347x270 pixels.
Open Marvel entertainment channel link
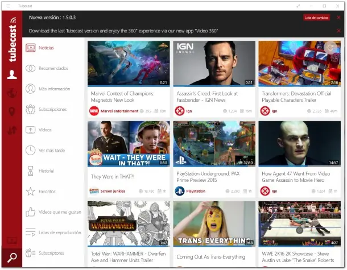point(119,111)
